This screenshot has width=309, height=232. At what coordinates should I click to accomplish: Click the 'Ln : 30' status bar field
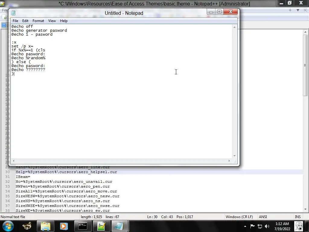point(152,217)
